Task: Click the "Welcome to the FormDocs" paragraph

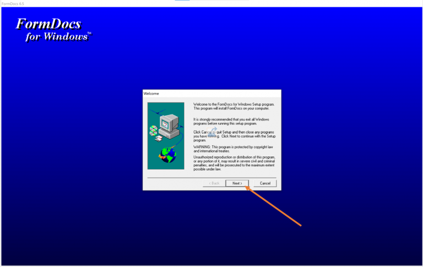Action: (x=234, y=106)
